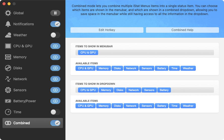This screenshot has width=224, height=140.
Task: Click the Weather cloud icon
Action: 8,35
